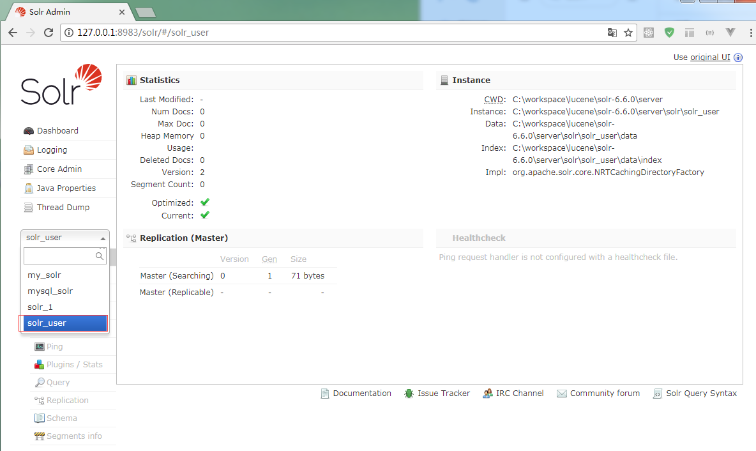Open the Schema page

pos(62,418)
